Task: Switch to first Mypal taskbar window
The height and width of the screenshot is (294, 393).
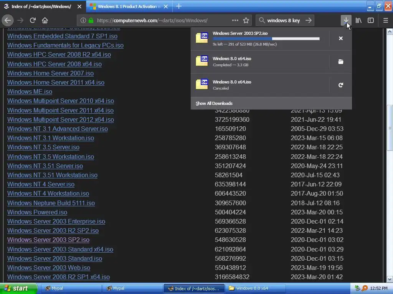Action: pos(71,289)
